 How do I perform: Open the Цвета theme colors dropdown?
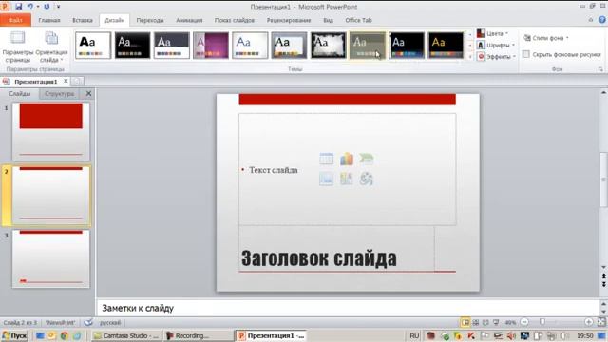pos(493,34)
